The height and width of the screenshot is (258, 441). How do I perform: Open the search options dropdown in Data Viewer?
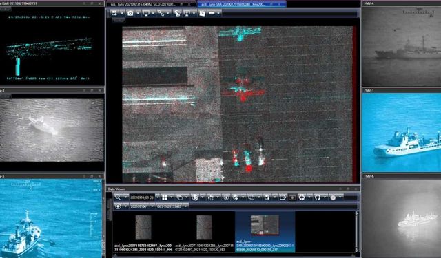click(125, 197)
